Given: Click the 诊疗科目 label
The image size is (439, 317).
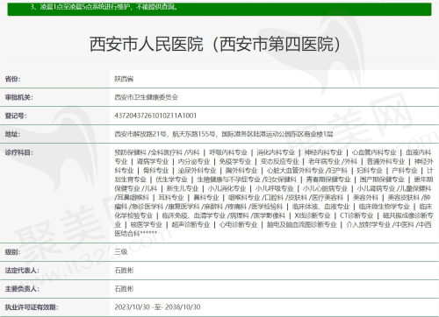Looking at the screenshot, I should (18, 152).
